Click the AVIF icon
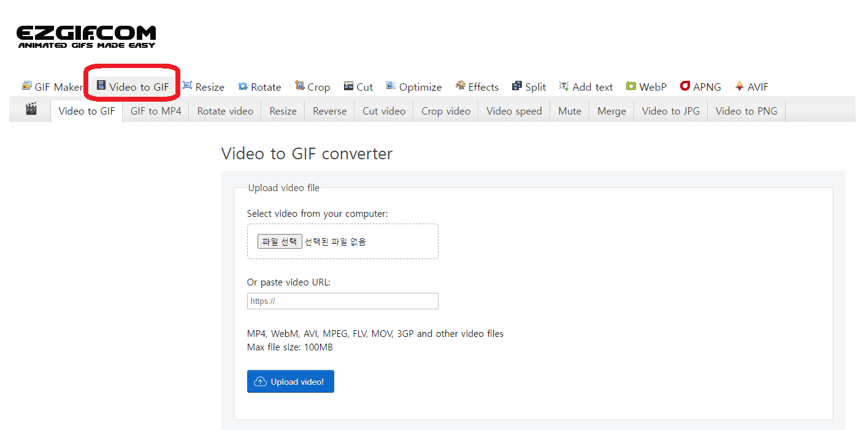Viewport: 858px width, 430px height. click(740, 86)
